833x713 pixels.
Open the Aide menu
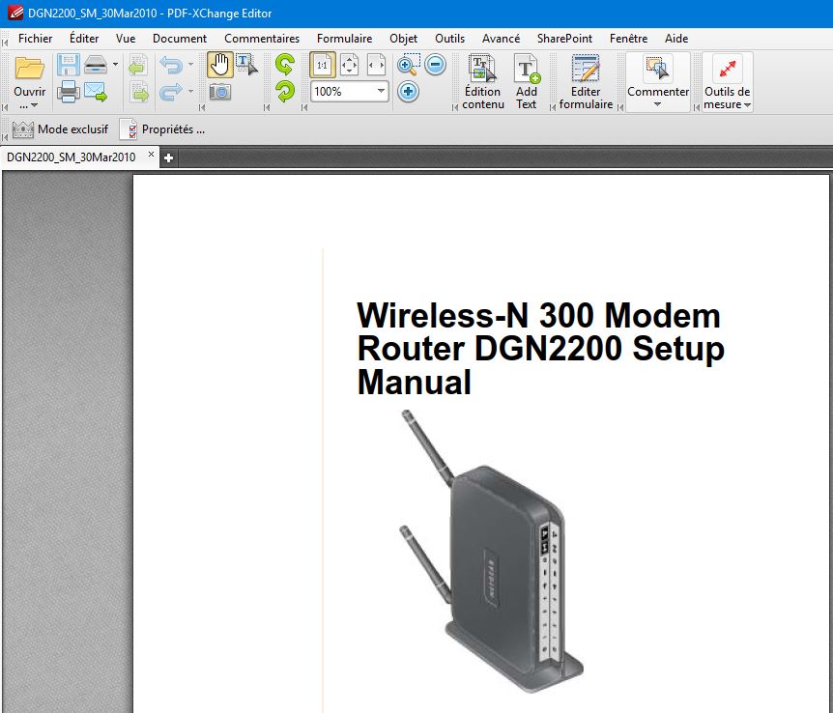[x=676, y=39]
